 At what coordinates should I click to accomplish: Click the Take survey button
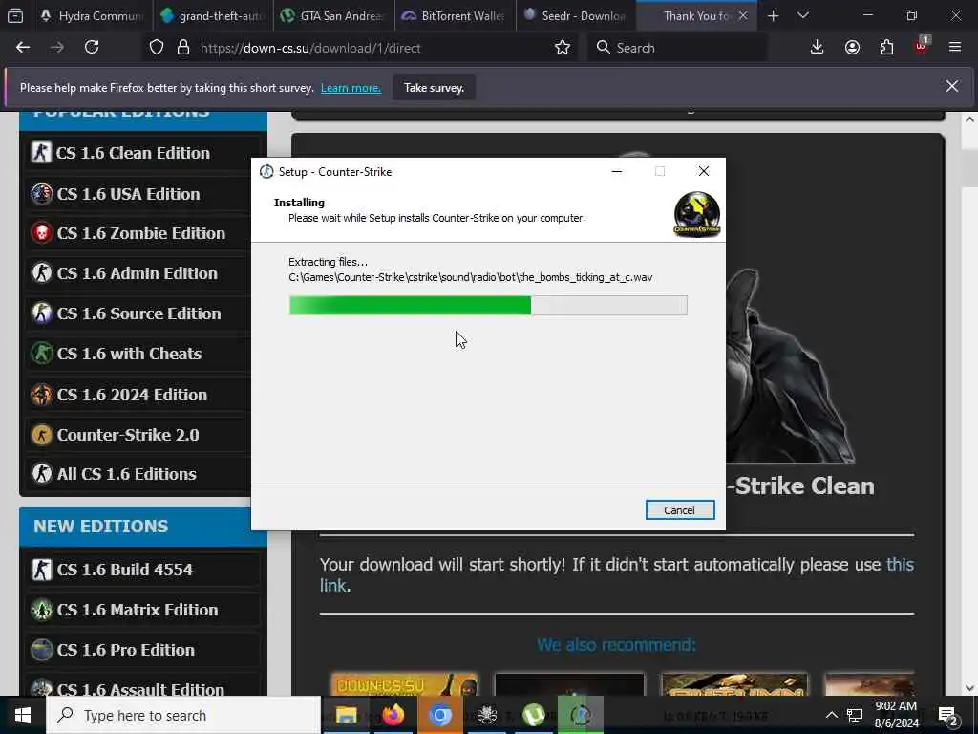tap(434, 88)
